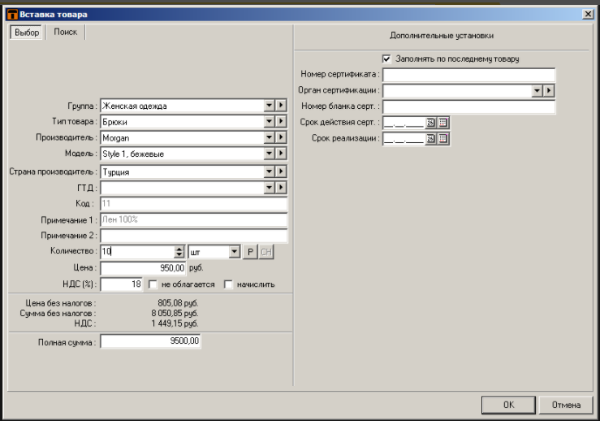Select the Выбор tab

point(27,32)
